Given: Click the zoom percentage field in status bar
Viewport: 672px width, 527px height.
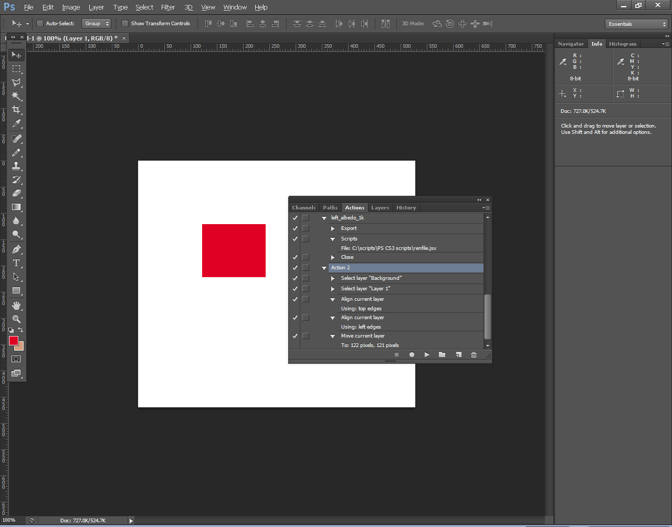Looking at the screenshot, I should [x=9, y=521].
